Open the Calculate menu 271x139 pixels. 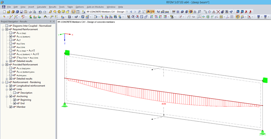(41, 7)
